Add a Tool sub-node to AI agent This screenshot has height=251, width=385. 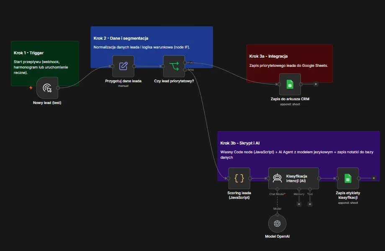click(310, 204)
